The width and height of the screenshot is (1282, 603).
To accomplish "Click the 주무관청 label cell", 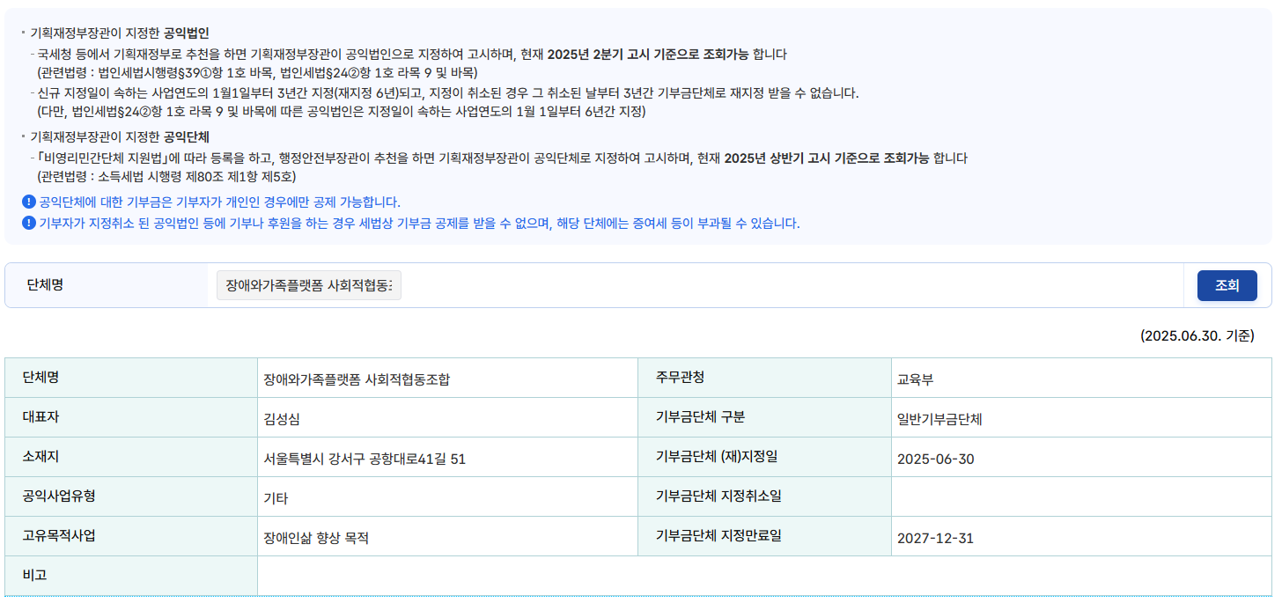I will [764, 378].
